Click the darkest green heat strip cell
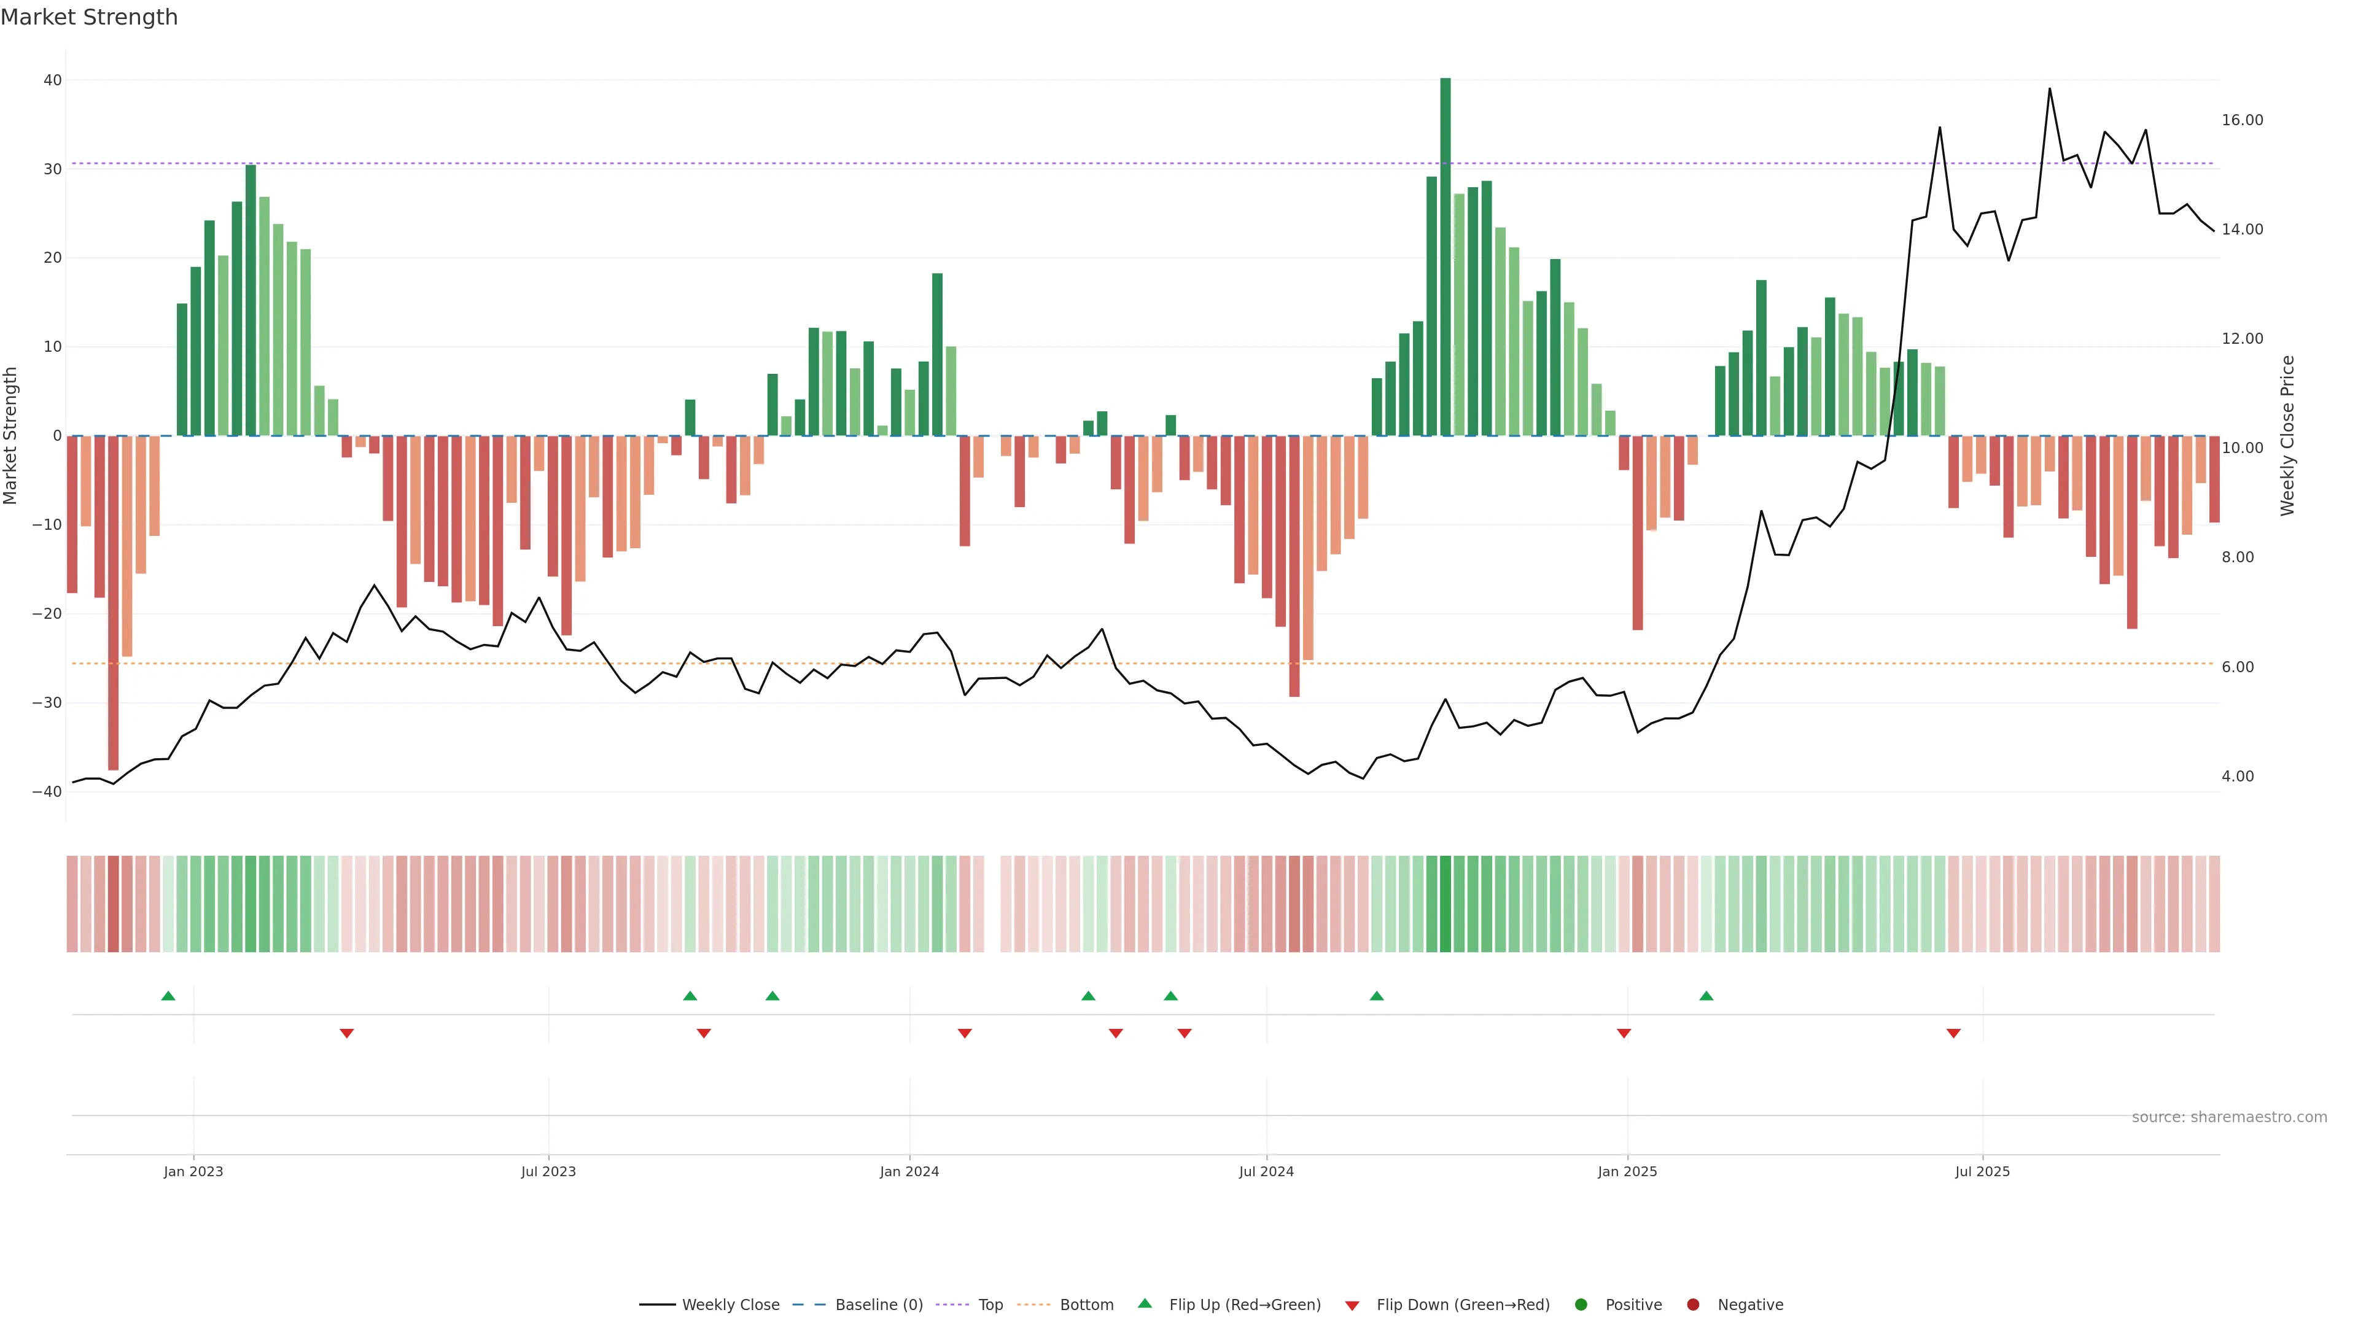 (x=1446, y=903)
